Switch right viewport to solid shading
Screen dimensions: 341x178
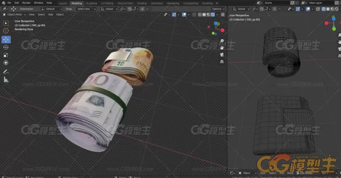(x=328, y=9)
